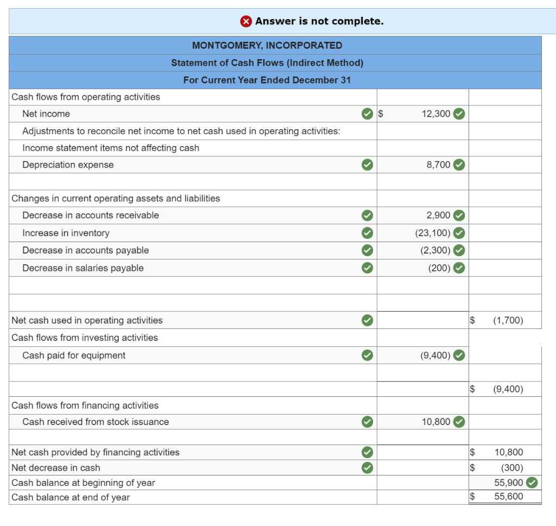
Task: Select the checkmark next to Decrease in accounts payable
Action: click(368, 250)
